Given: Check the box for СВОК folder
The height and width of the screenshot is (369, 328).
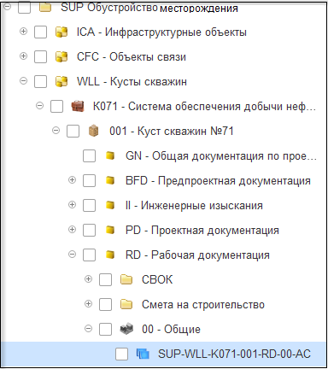Looking at the screenshot, I should 105,279.
